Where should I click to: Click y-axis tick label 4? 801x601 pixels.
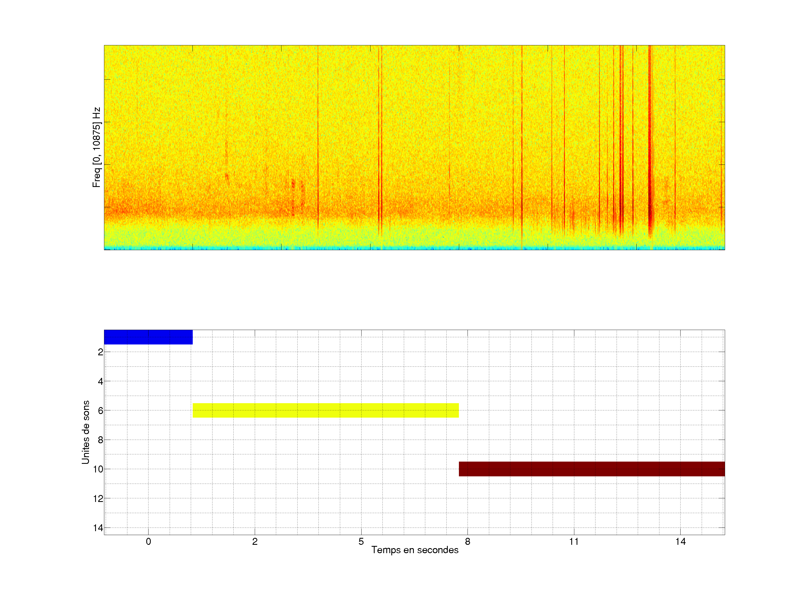(100, 381)
